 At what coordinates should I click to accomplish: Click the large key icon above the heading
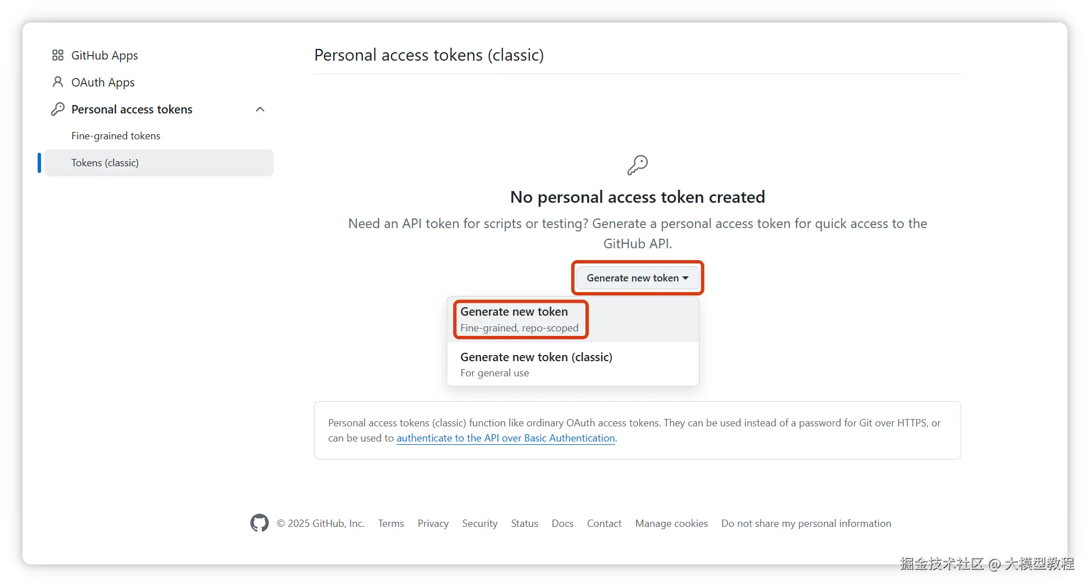tap(637, 165)
